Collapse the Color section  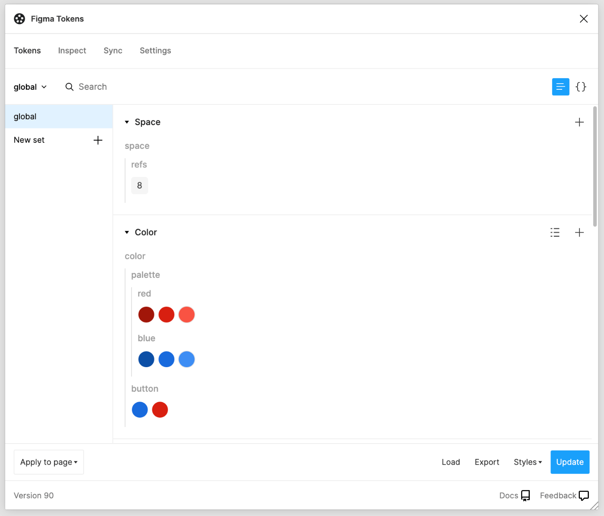[x=127, y=233]
